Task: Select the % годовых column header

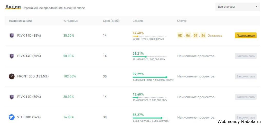Action: [71, 21]
